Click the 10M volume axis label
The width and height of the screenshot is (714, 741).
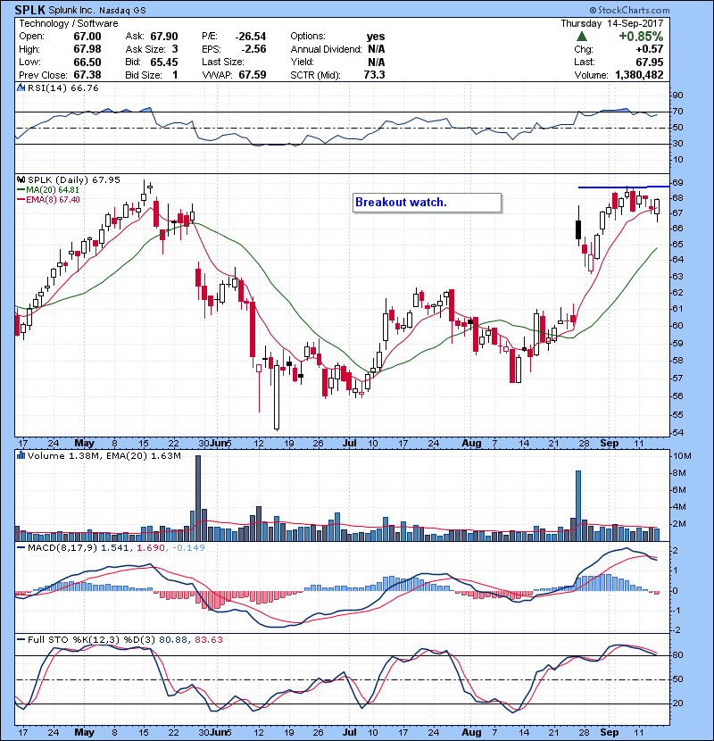pos(681,456)
